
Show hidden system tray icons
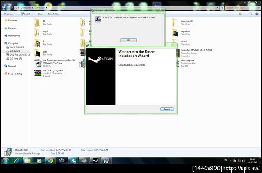click(230, 161)
